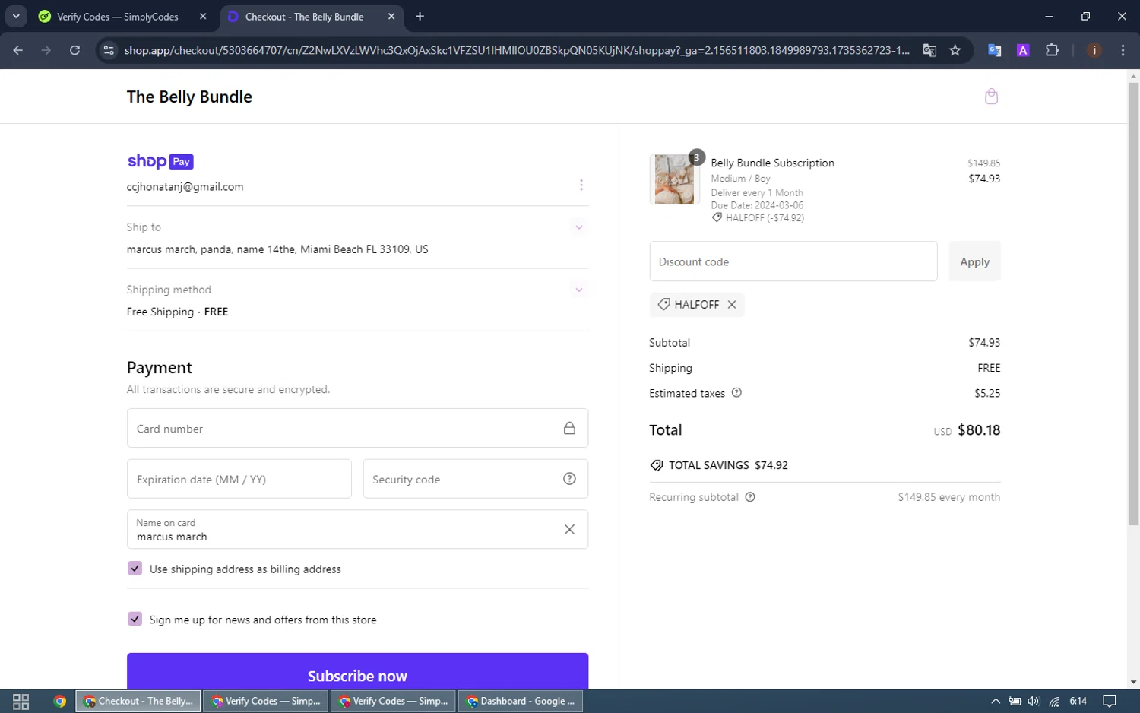The width and height of the screenshot is (1140, 713).
Task: Click the Subscribe now button
Action: pyautogui.click(x=357, y=672)
